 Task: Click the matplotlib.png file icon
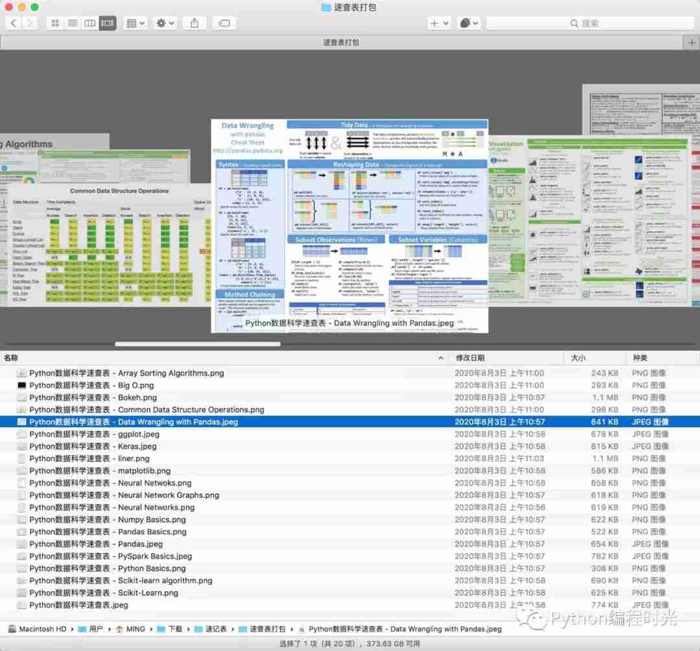click(x=21, y=471)
